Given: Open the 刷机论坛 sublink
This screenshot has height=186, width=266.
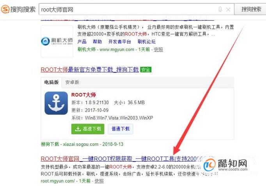Looking at the screenshot, I should point(147,42).
